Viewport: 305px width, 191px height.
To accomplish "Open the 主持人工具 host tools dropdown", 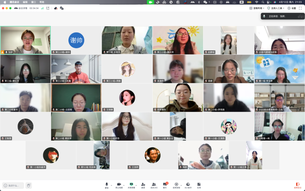I will coord(276,8).
